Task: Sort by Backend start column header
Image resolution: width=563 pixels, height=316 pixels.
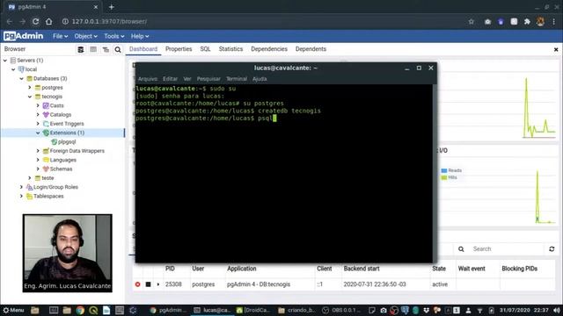Action: (x=362, y=269)
